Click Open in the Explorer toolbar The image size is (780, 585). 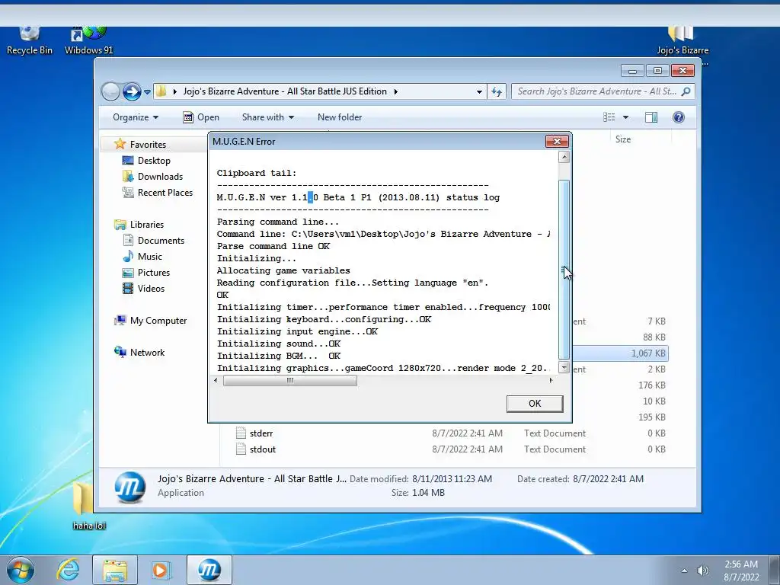(201, 117)
